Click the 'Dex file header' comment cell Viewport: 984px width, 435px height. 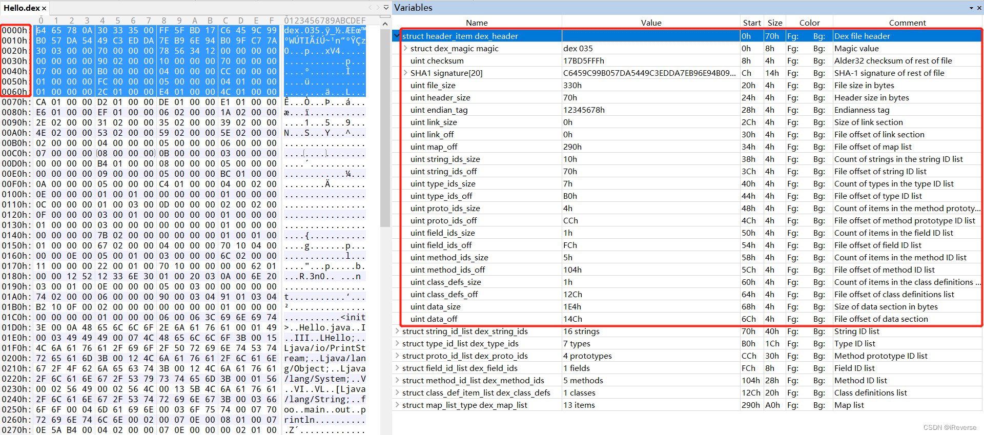(x=907, y=36)
